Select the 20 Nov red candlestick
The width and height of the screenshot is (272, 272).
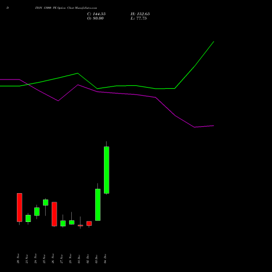[x=20, y=207]
